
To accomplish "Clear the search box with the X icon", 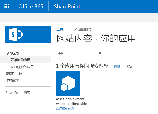I will pos(100,53).
